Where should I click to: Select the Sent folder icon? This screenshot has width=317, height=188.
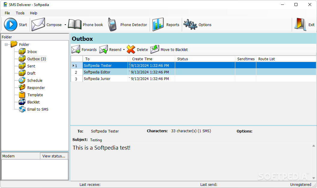pyautogui.click(x=22, y=66)
